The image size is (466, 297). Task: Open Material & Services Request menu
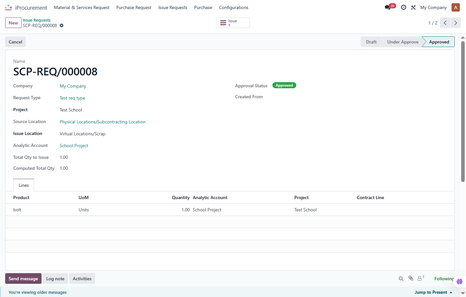[82, 7]
